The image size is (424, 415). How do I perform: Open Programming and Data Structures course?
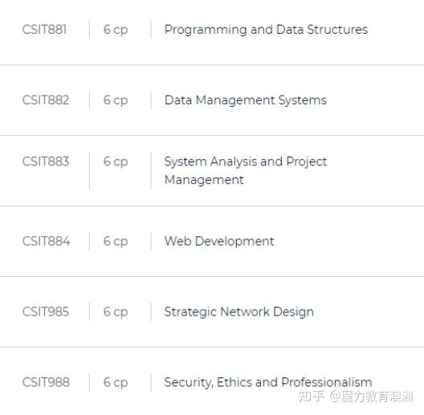[266, 30]
